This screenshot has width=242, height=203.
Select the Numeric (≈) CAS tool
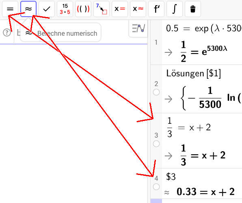28,9
